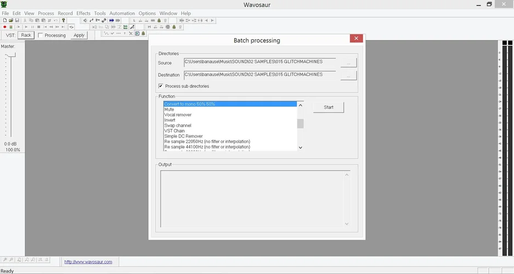Open the Effects menu
Screen dimensions: 514x274
83,13
